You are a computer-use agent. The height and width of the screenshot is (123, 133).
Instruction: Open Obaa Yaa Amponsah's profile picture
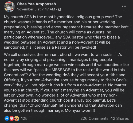[9, 7]
